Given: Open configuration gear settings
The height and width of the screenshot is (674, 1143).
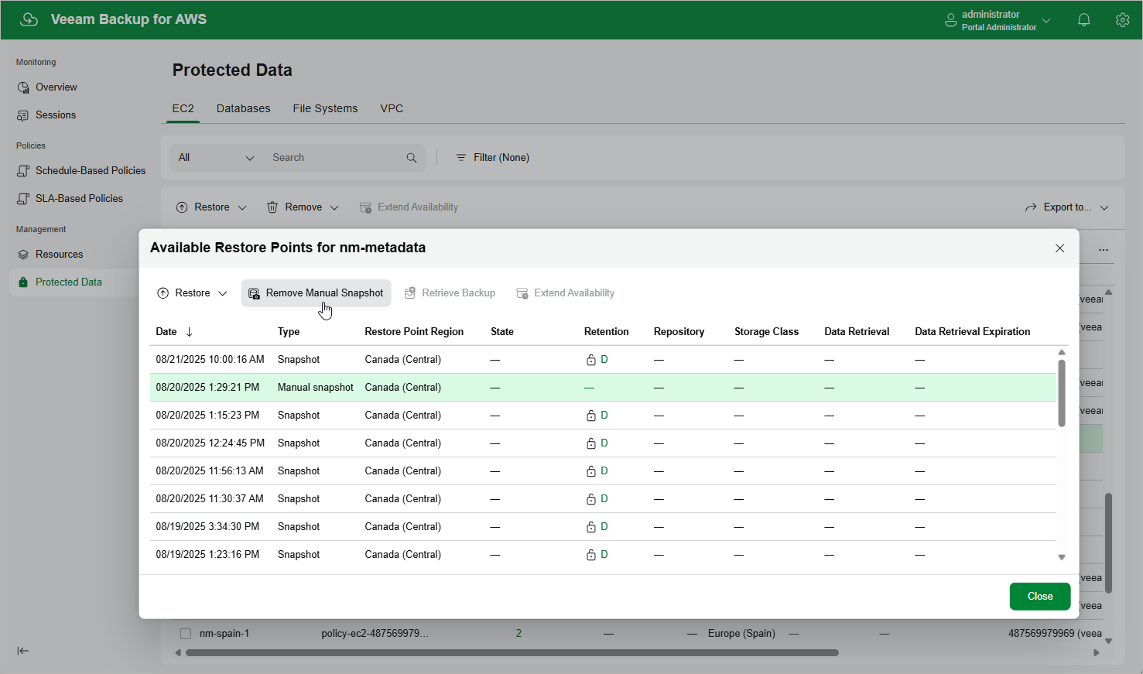Looking at the screenshot, I should click(1123, 20).
